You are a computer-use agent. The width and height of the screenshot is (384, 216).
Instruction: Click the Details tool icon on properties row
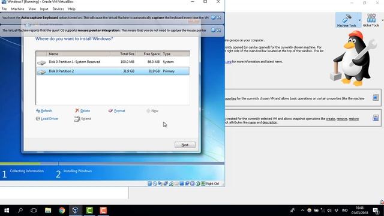(x=376, y=98)
